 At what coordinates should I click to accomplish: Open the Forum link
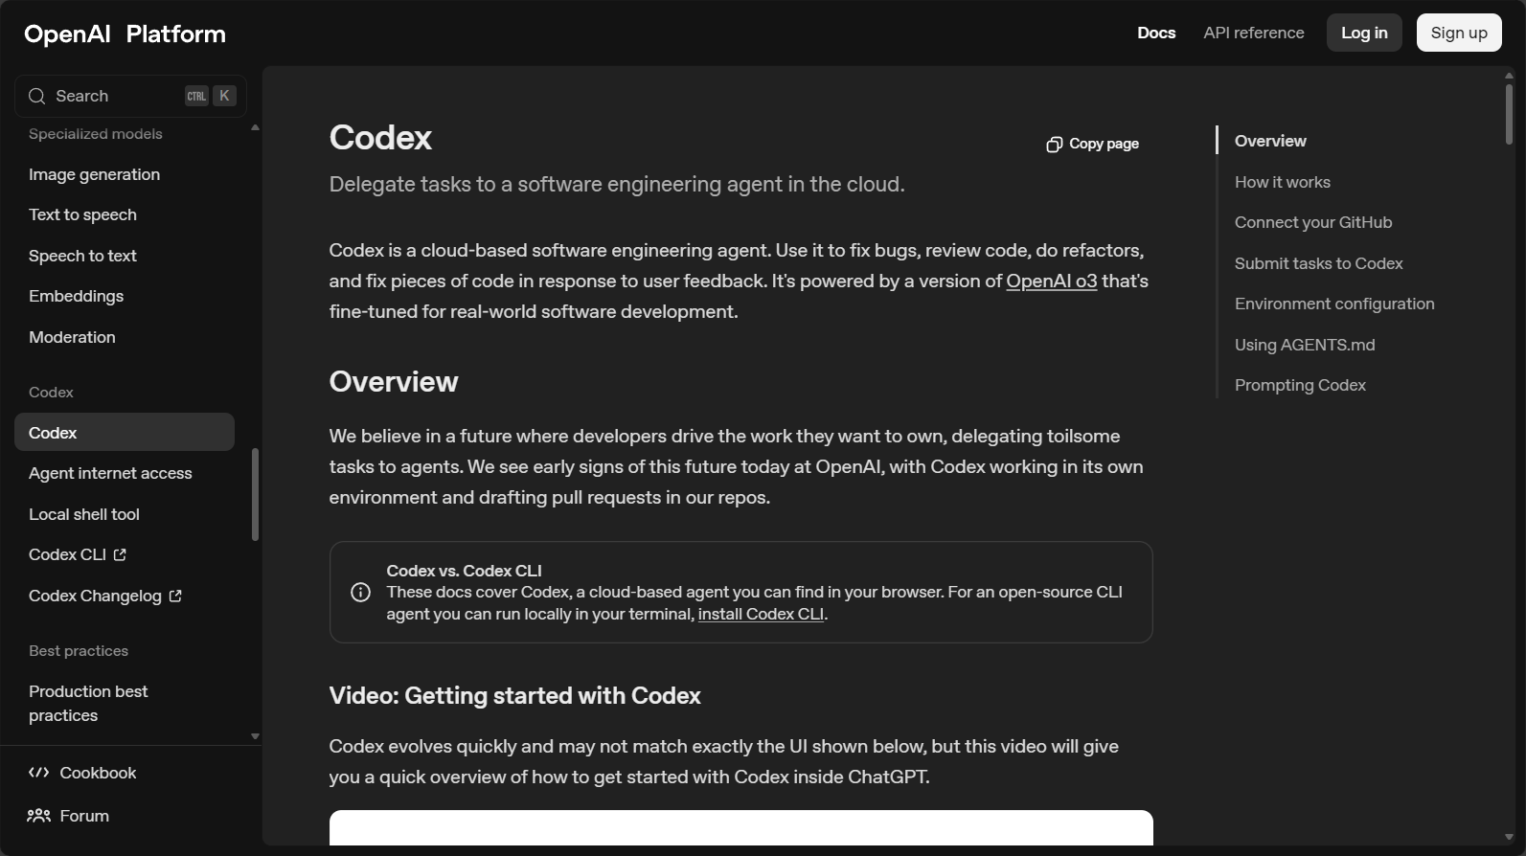(68, 816)
